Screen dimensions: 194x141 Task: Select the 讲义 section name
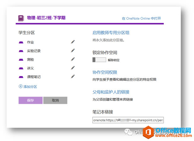pyautogui.click(x=30, y=68)
